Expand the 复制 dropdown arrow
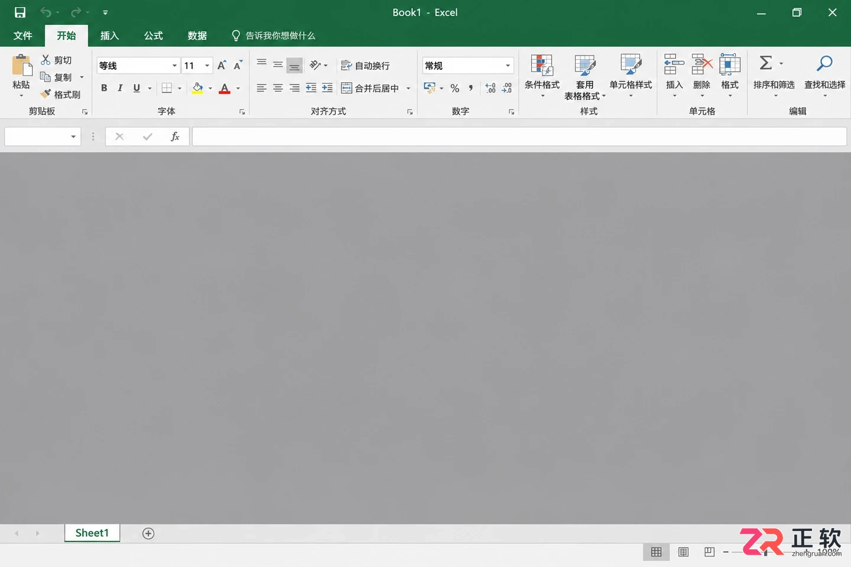851x567 pixels. pyautogui.click(x=82, y=77)
